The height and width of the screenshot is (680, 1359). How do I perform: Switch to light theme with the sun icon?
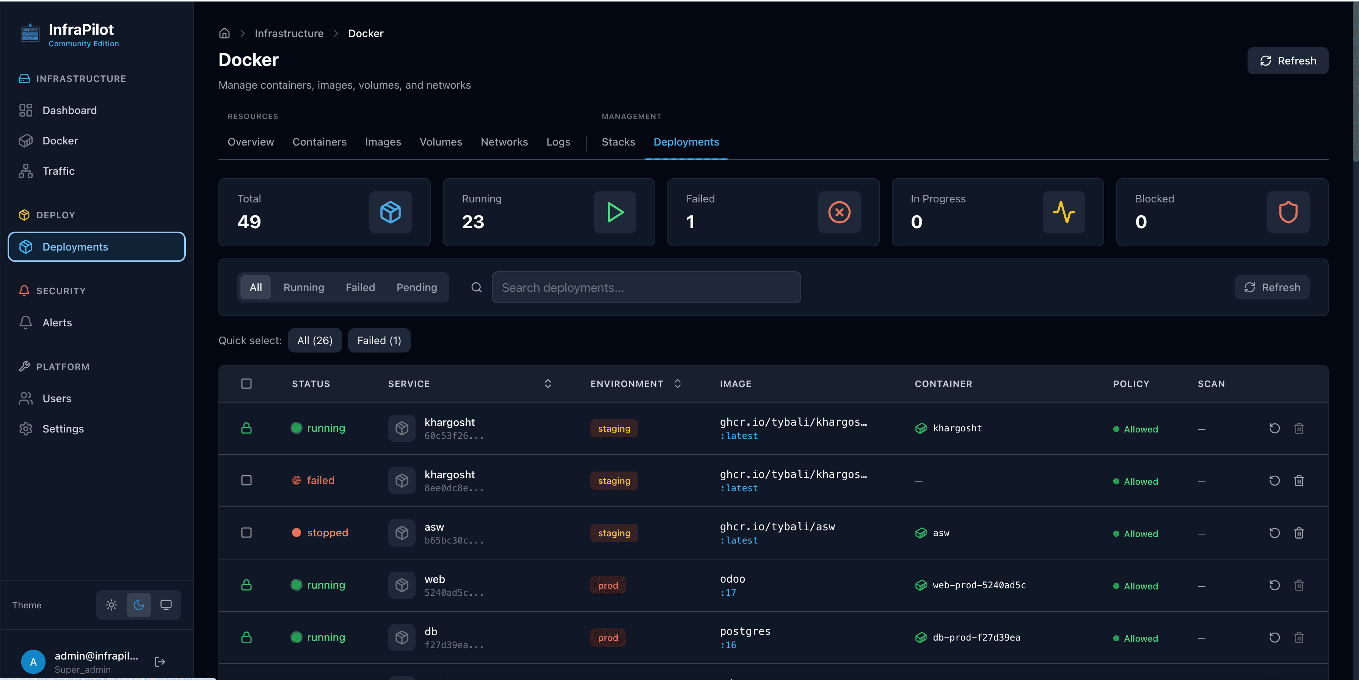111,605
